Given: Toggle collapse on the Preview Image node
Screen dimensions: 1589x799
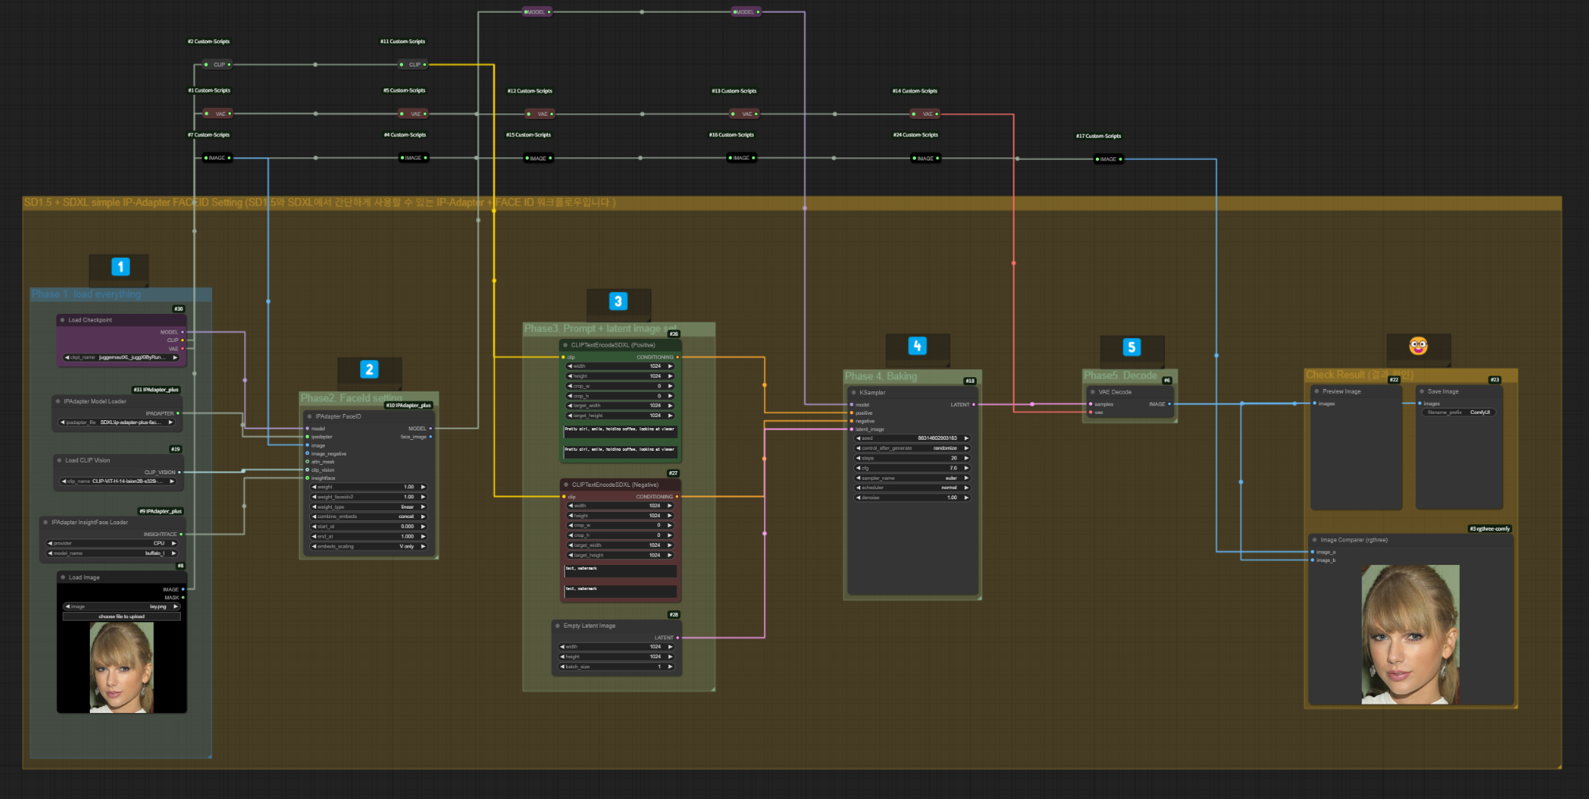Looking at the screenshot, I should [x=1317, y=391].
